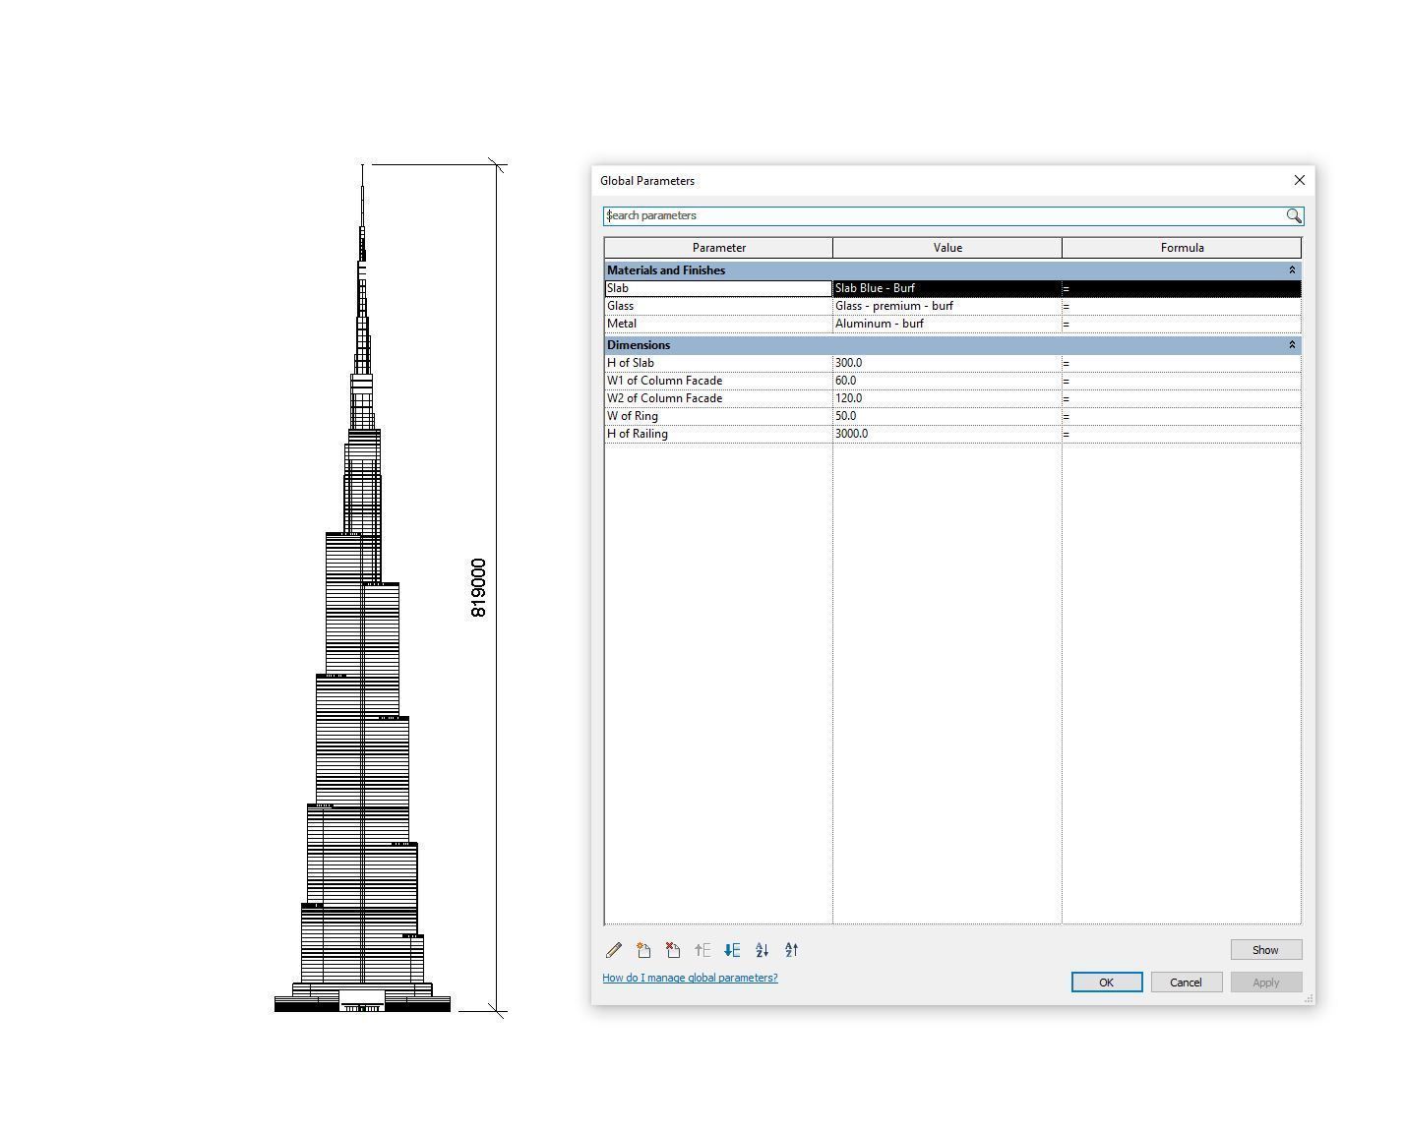Click the 60.0 value cell
Viewport: 1404px width, 1132px height.
point(947,381)
